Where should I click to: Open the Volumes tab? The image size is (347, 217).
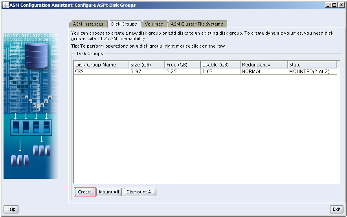[154, 24]
